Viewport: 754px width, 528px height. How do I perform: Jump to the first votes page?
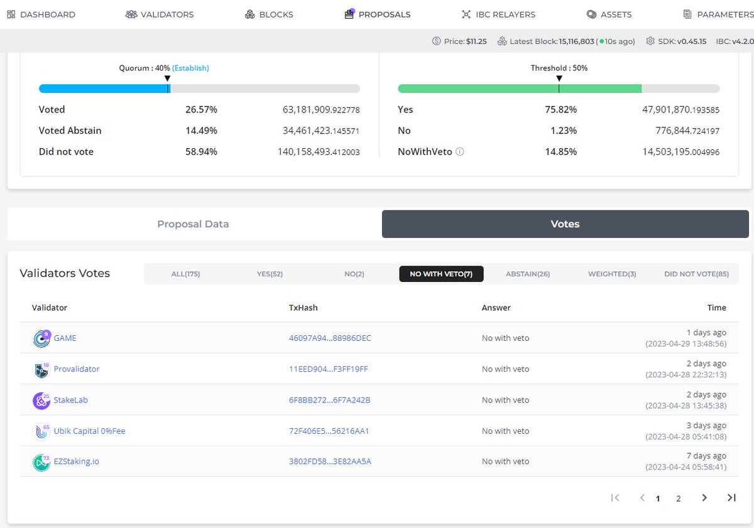click(615, 498)
